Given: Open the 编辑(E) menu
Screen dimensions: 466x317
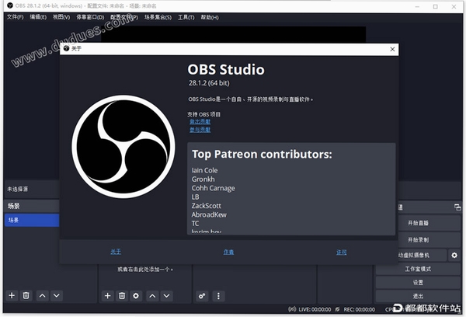Looking at the screenshot, I should click(38, 17).
